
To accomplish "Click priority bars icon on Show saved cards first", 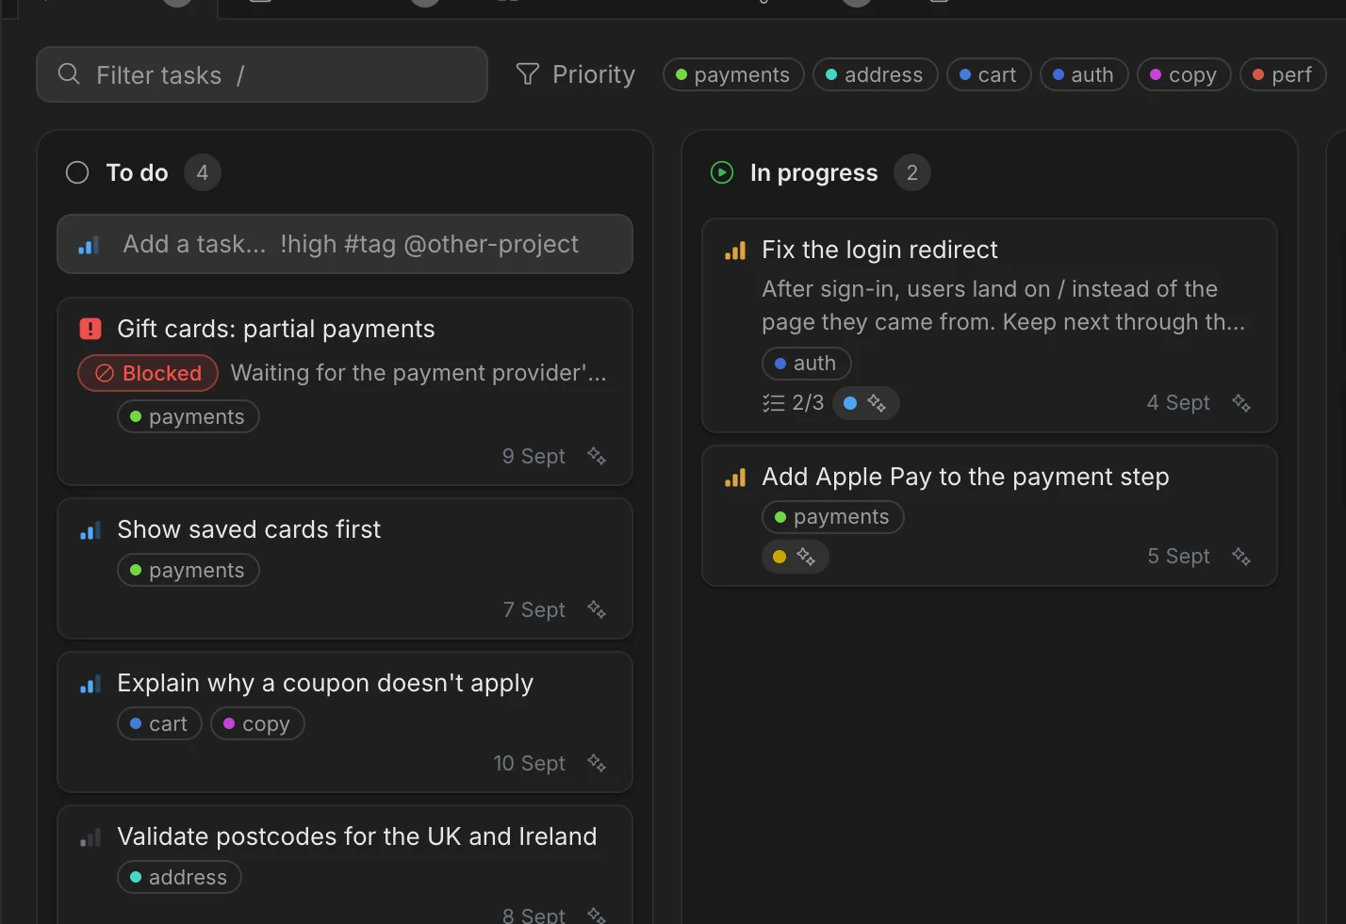I will [x=90, y=530].
